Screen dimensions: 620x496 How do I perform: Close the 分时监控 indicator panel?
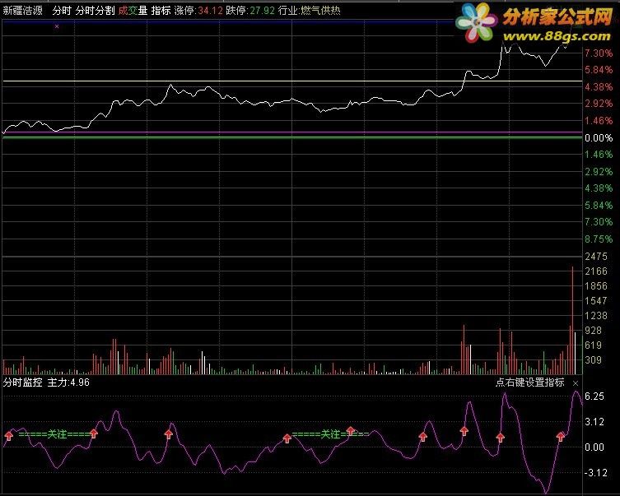[576, 383]
